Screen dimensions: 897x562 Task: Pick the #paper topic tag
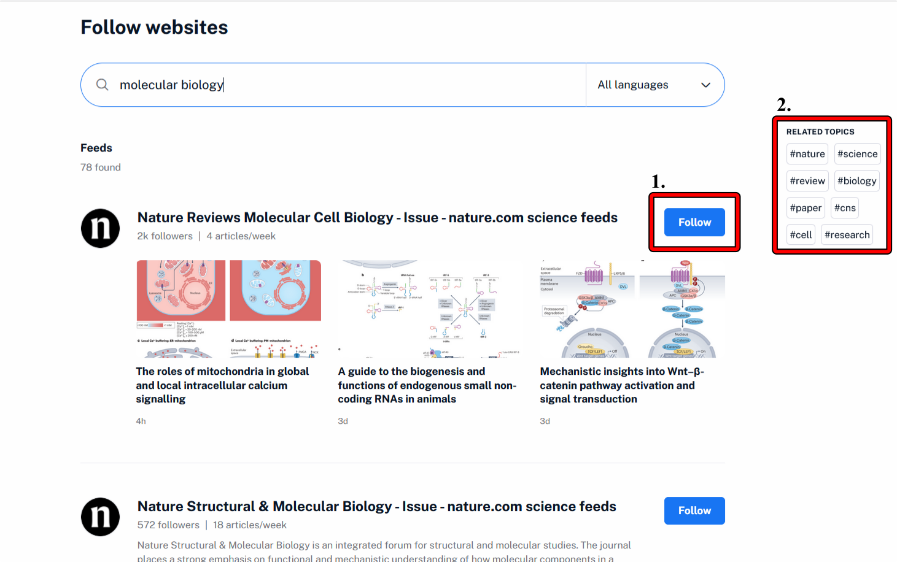click(x=805, y=208)
